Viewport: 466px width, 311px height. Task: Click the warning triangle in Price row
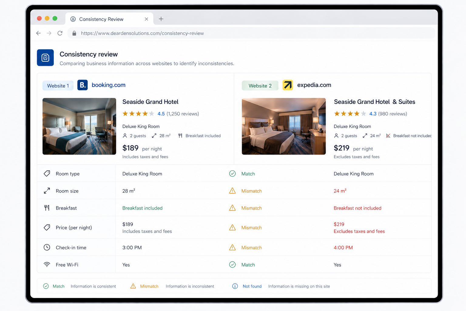pos(232,227)
